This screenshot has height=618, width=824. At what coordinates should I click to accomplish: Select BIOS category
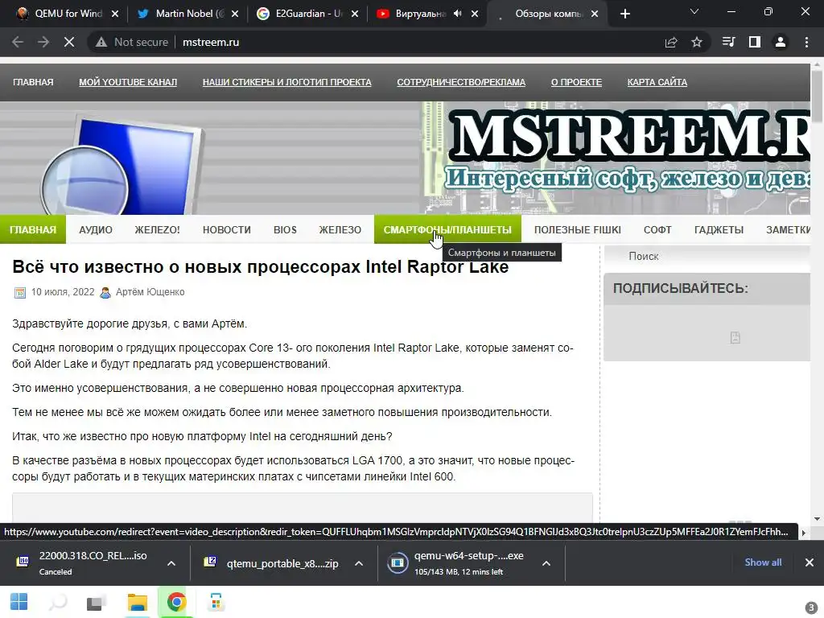[x=285, y=229]
